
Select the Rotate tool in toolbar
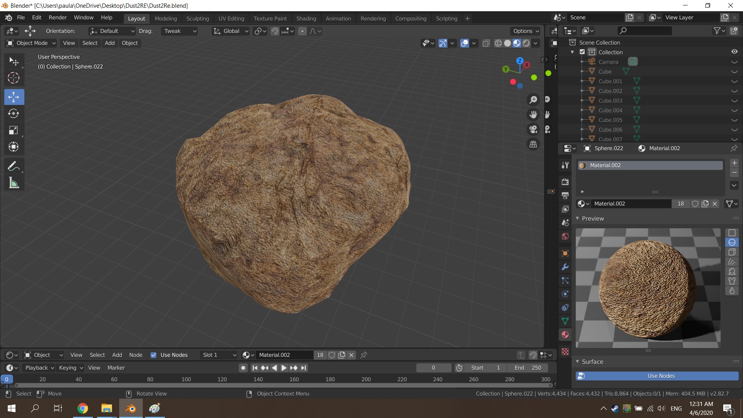(x=14, y=114)
